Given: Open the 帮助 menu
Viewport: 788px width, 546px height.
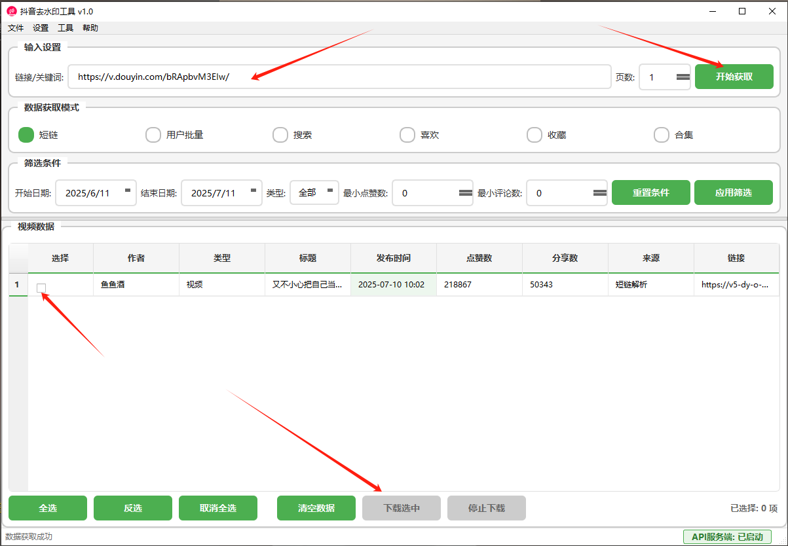Looking at the screenshot, I should [90, 28].
